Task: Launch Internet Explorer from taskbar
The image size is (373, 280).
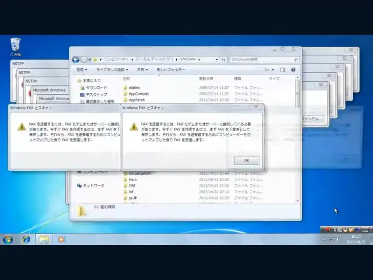Action: (x=26, y=239)
